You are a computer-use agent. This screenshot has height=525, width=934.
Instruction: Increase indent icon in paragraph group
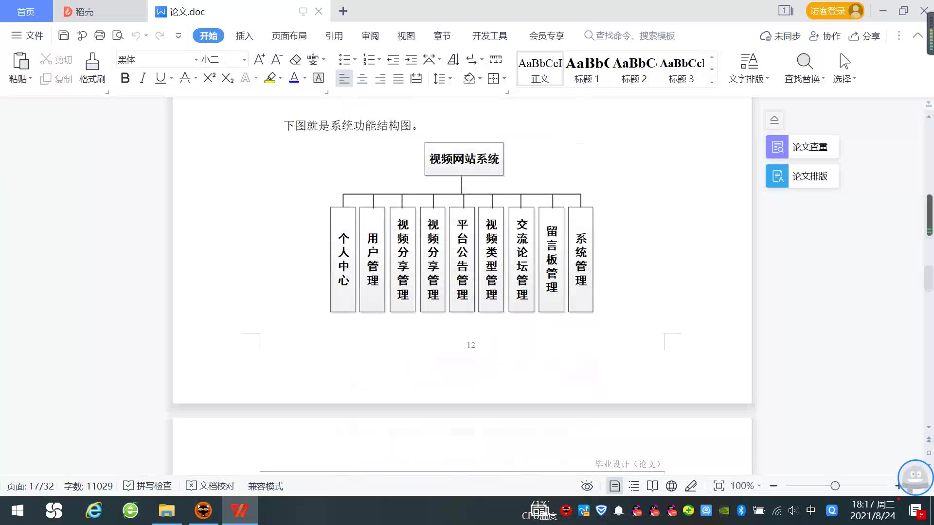(412, 60)
